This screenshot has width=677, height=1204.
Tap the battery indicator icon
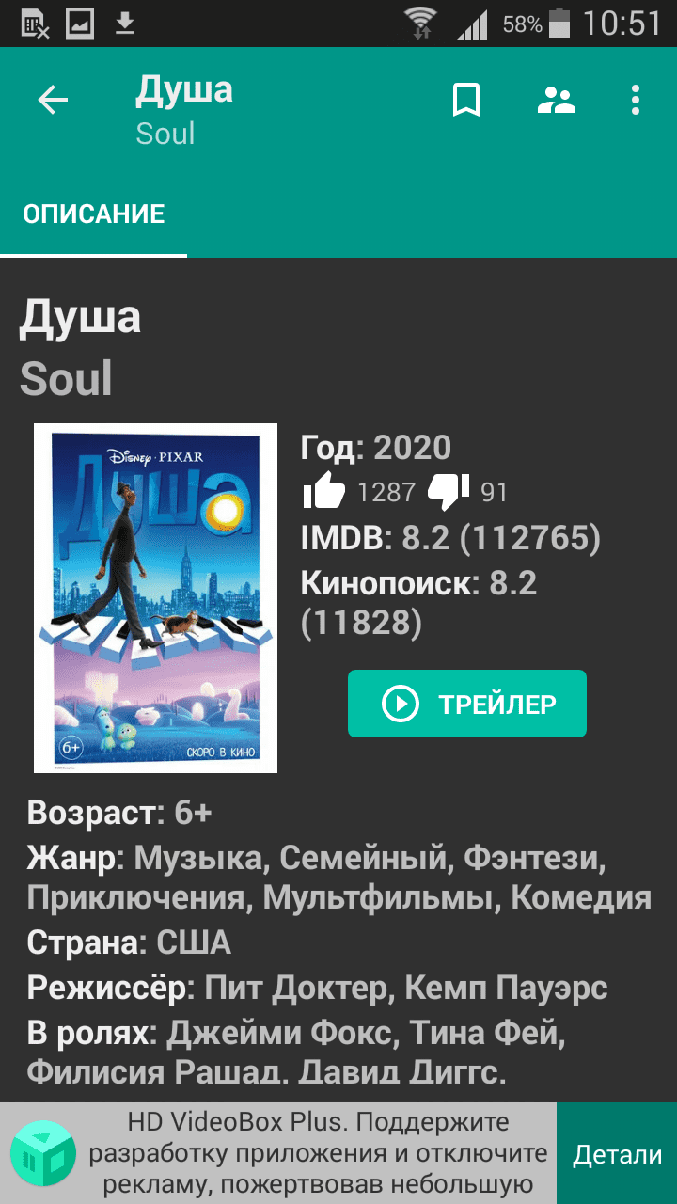coord(560,24)
